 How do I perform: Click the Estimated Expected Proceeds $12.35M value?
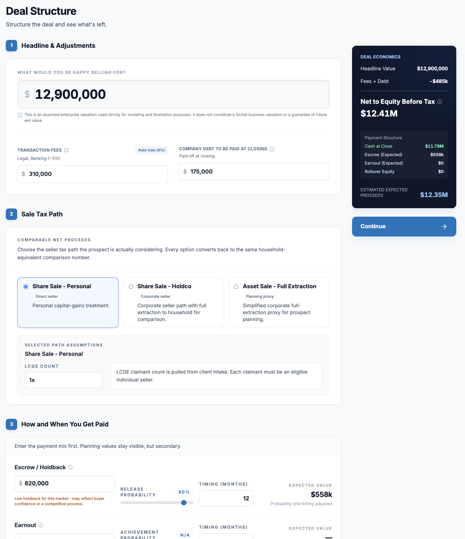pos(434,195)
